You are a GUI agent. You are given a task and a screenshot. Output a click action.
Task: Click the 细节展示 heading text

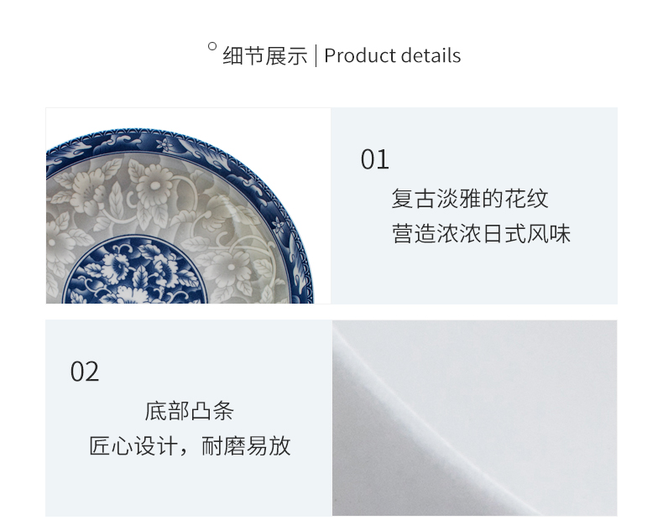coord(264,55)
